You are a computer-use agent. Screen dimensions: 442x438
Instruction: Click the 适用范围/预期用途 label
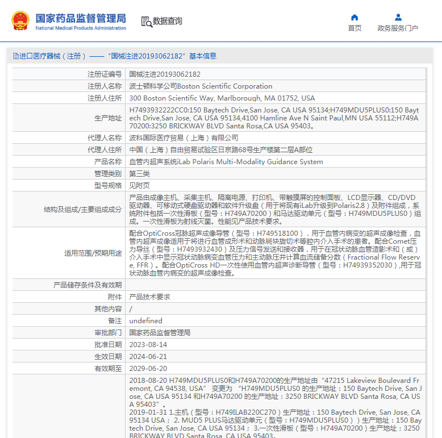pyautogui.click(x=93, y=253)
